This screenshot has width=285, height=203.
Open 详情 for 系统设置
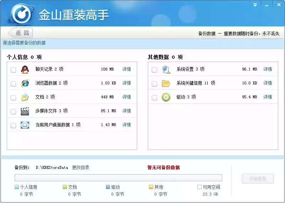[268, 69]
